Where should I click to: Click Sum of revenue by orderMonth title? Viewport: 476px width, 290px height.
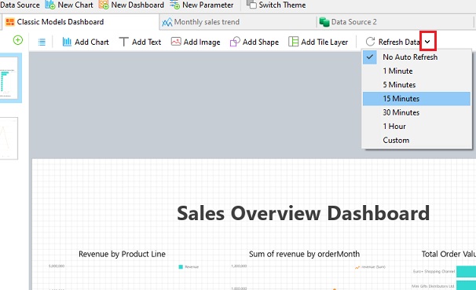[x=304, y=254]
